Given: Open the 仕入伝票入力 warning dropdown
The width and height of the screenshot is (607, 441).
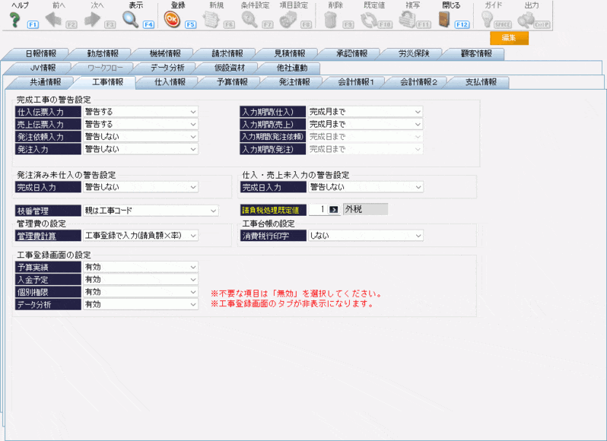Looking at the screenshot, I should point(139,112).
